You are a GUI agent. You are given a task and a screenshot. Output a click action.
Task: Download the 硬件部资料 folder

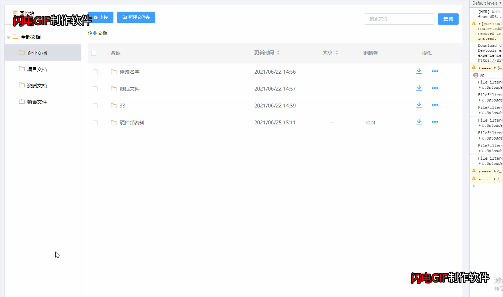(419, 122)
